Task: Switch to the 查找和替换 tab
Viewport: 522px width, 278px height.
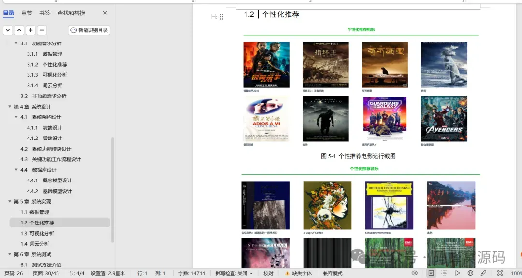Action: click(x=71, y=13)
